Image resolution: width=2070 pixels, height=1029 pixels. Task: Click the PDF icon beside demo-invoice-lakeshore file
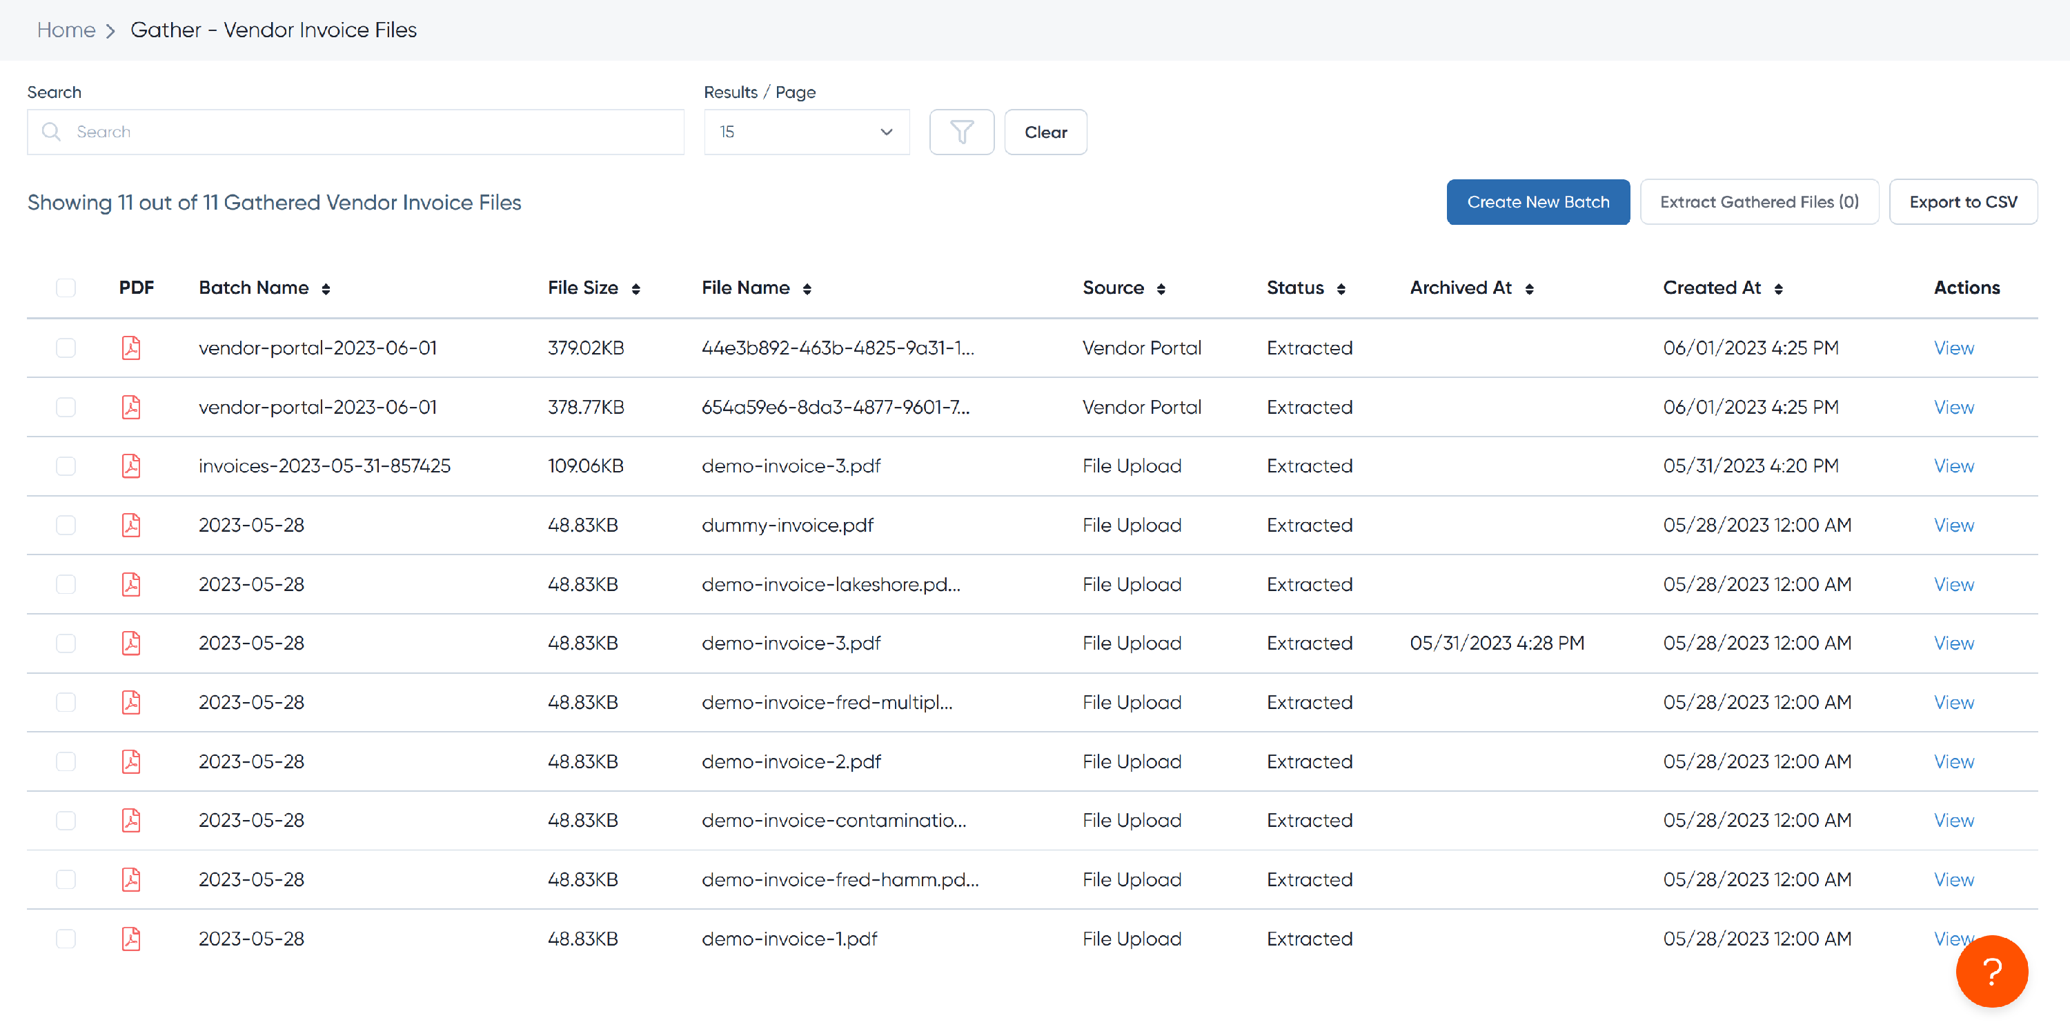click(132, 584)
